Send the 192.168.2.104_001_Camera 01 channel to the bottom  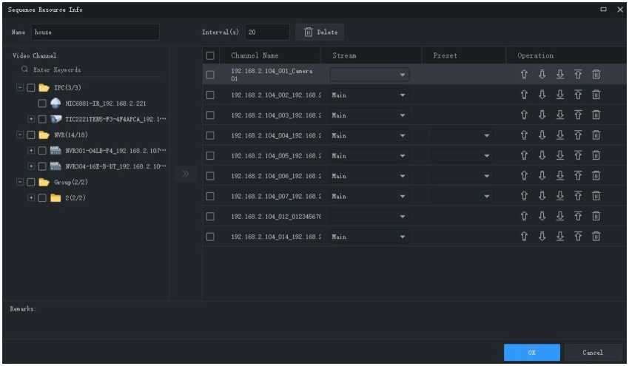click(559, 75)
